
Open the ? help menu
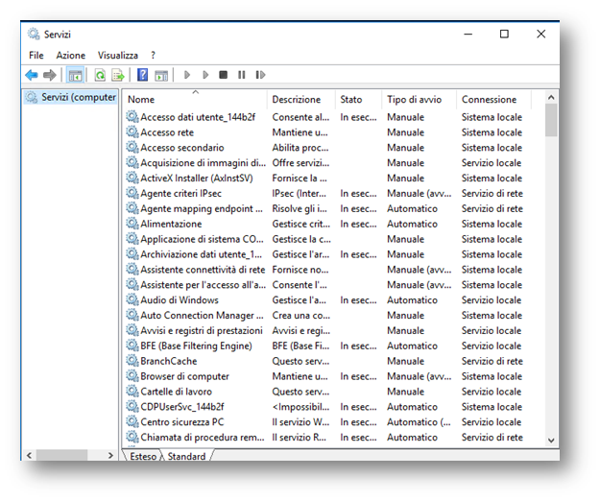point(153,56)
